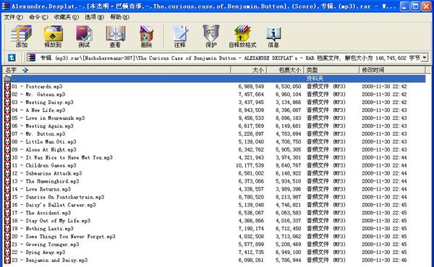Click mp3 icon of 05 - Love in Mourmansk
Screen dimensions: 434x267
(7, 118)
